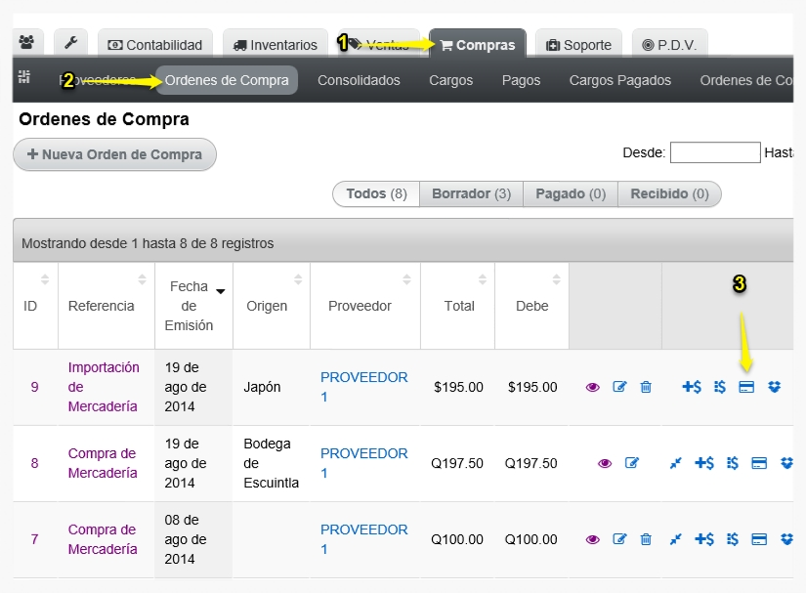The height and width of the screenshot is (593, 806).
Task: Sort table by Debe column
Action: (531, 306)
